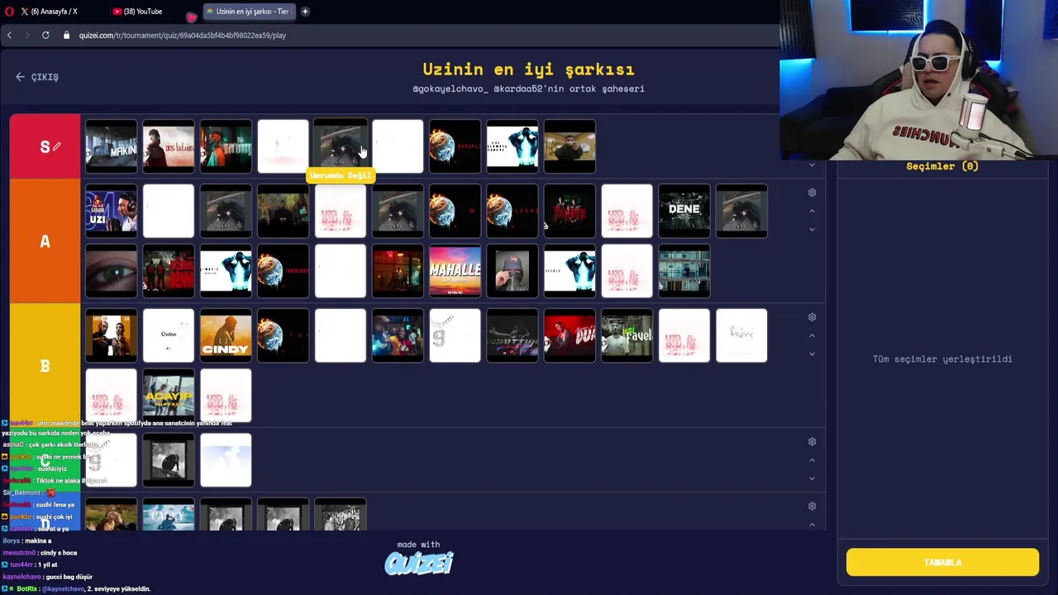The width and height of the screenshot is (1058, 595).
Task: Reload the Quizei page
Action: pyautogui.click(x=45, y=36)
